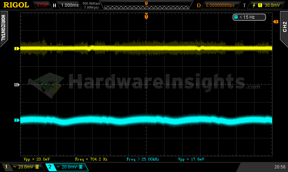The width and height of the screenshot is (288, 172).
Task: Click the waveform memory position bar
Action: [146, 5]
